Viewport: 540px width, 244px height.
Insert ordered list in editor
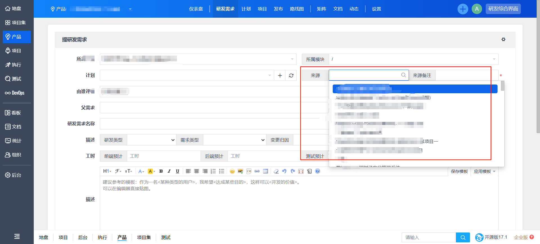coord(213,171)
